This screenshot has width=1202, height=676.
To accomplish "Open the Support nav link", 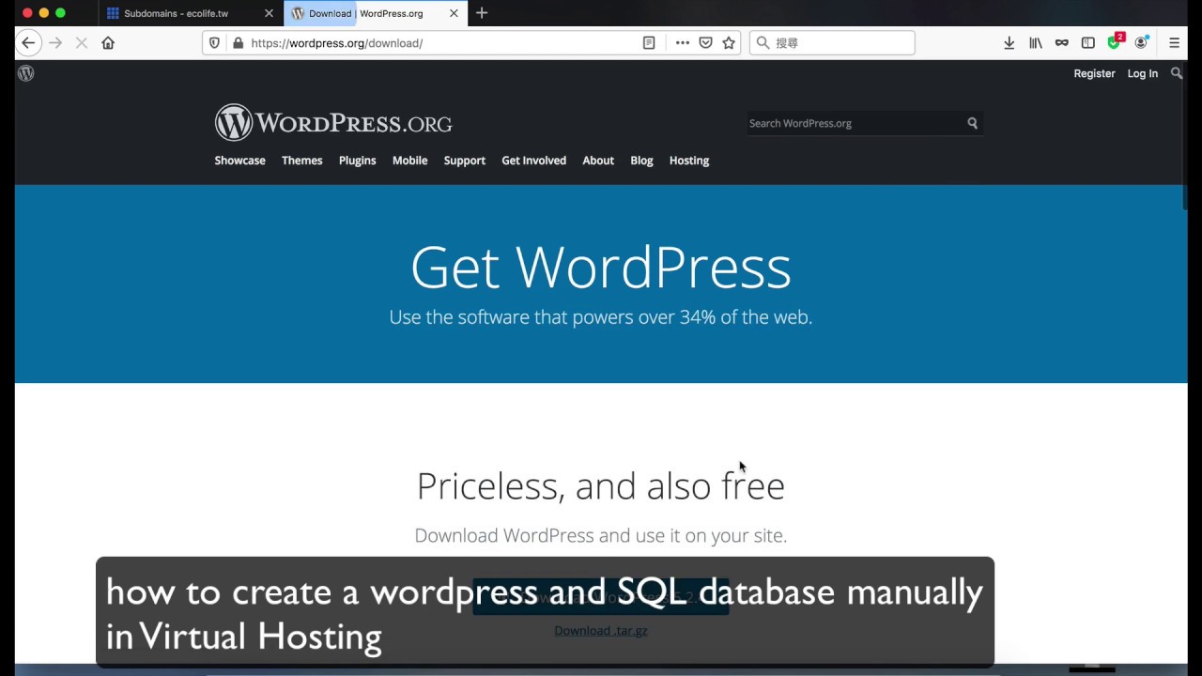I will tap(464, 161).
